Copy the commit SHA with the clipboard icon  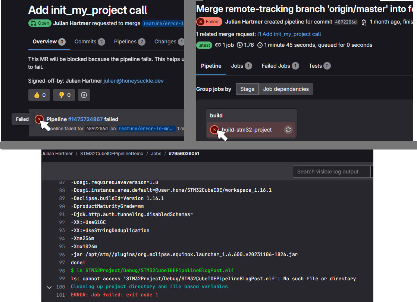coord(364,22)
